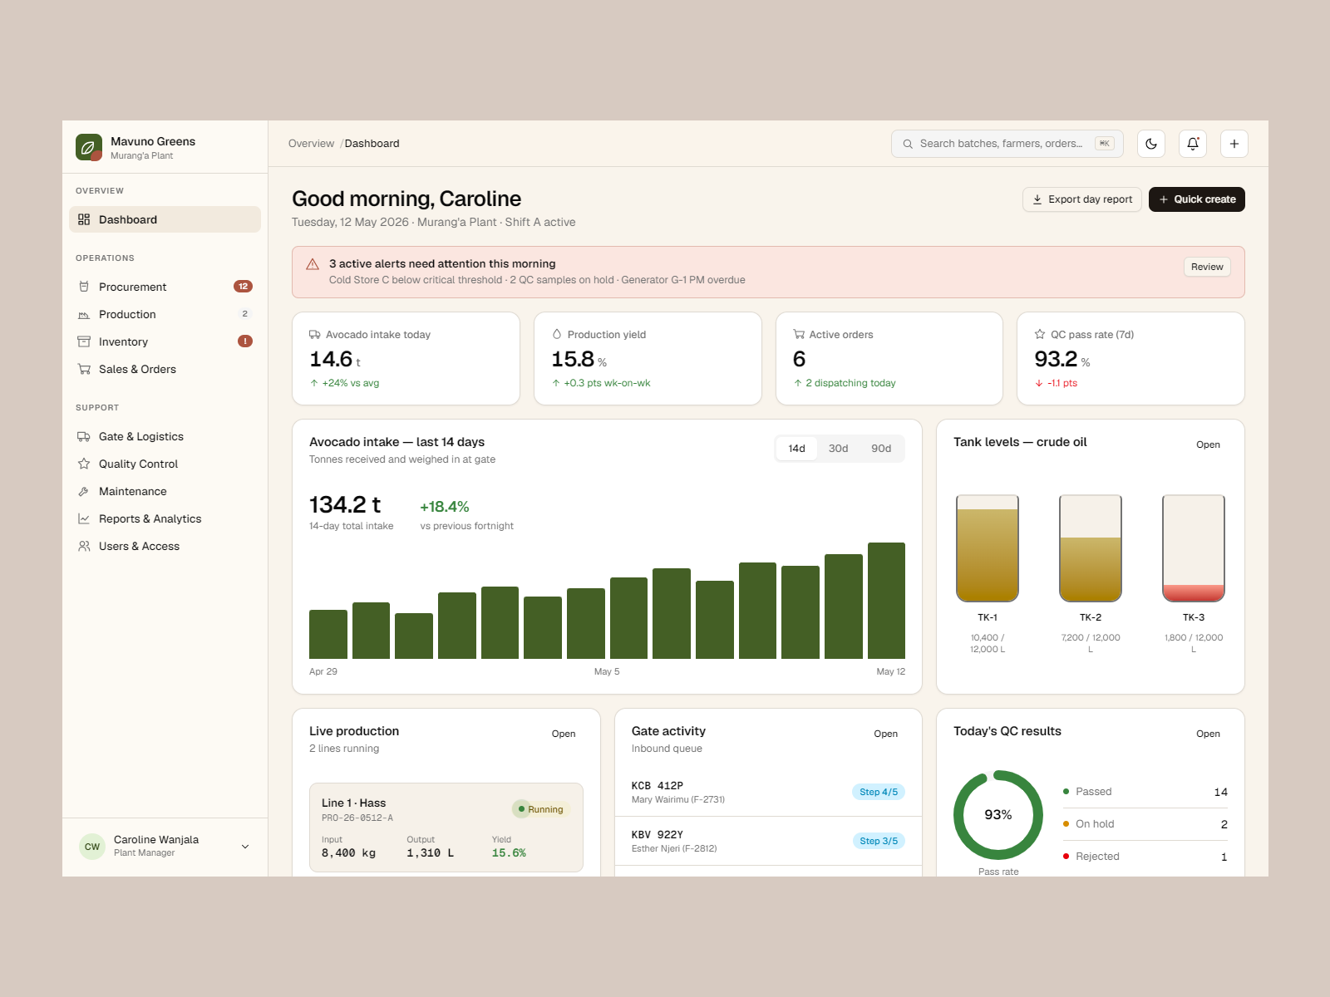
Task: Click the Maintenance wrench icon
Action: 84,491
